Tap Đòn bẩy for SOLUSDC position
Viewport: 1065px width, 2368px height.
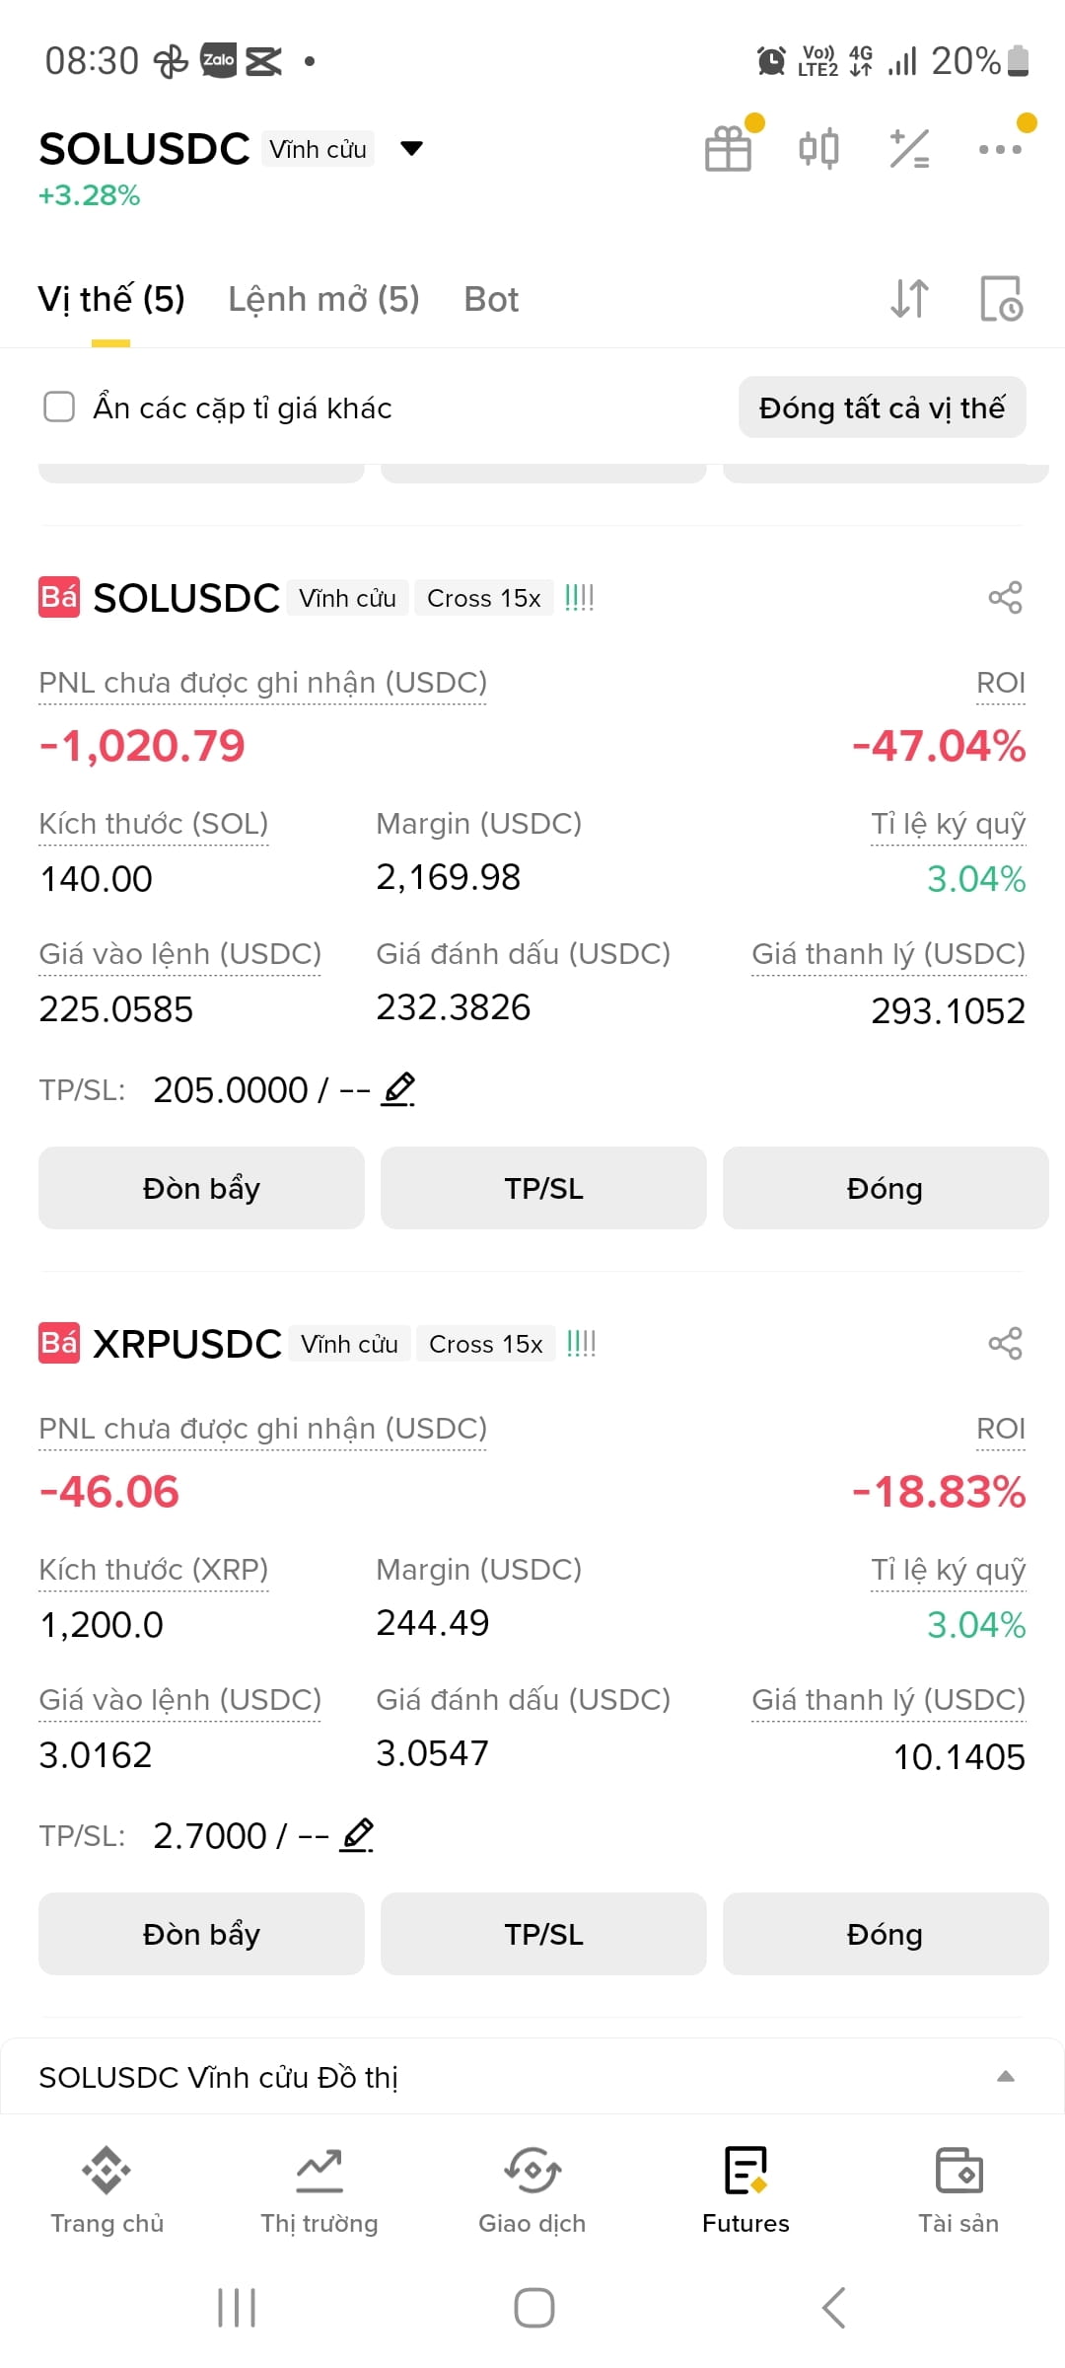[x=201, y=1188]
